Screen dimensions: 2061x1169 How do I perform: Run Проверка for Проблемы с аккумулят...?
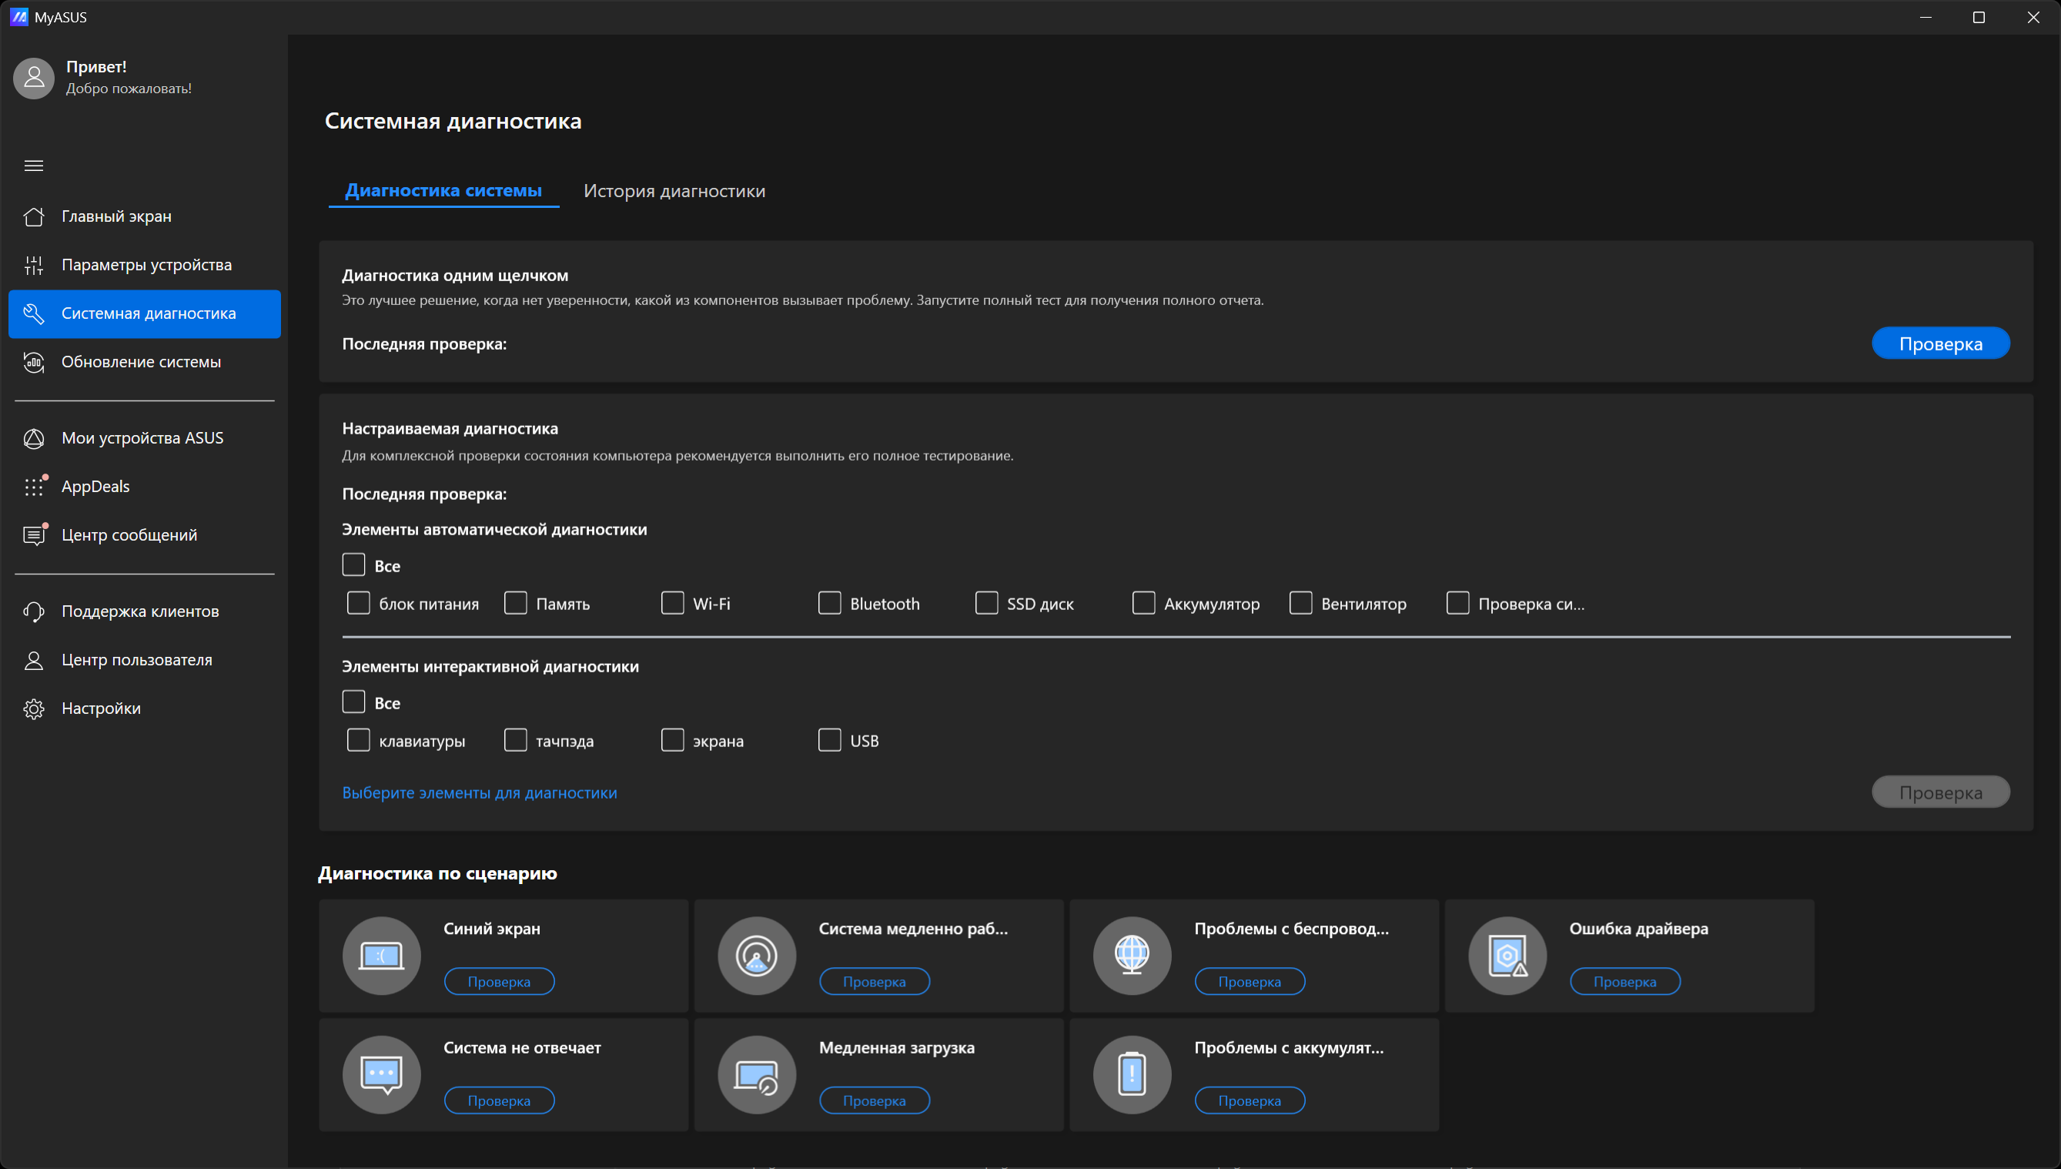point(1250,1100)
